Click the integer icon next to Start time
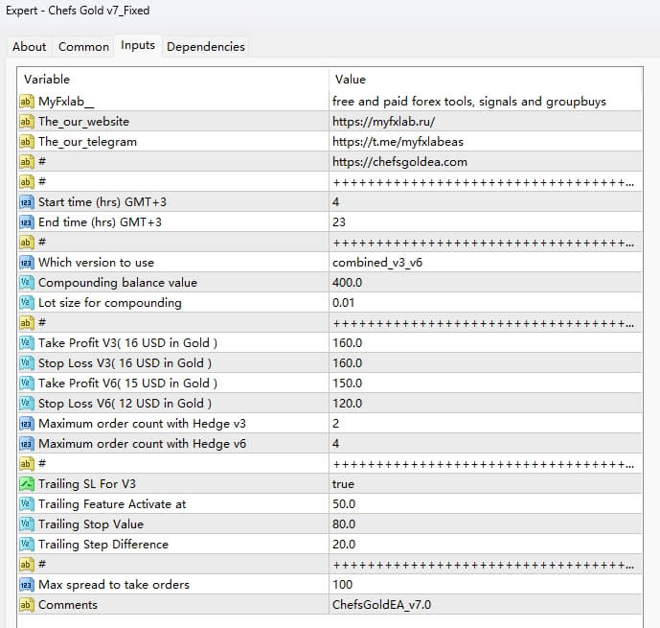660x628 pixels. 27,202
